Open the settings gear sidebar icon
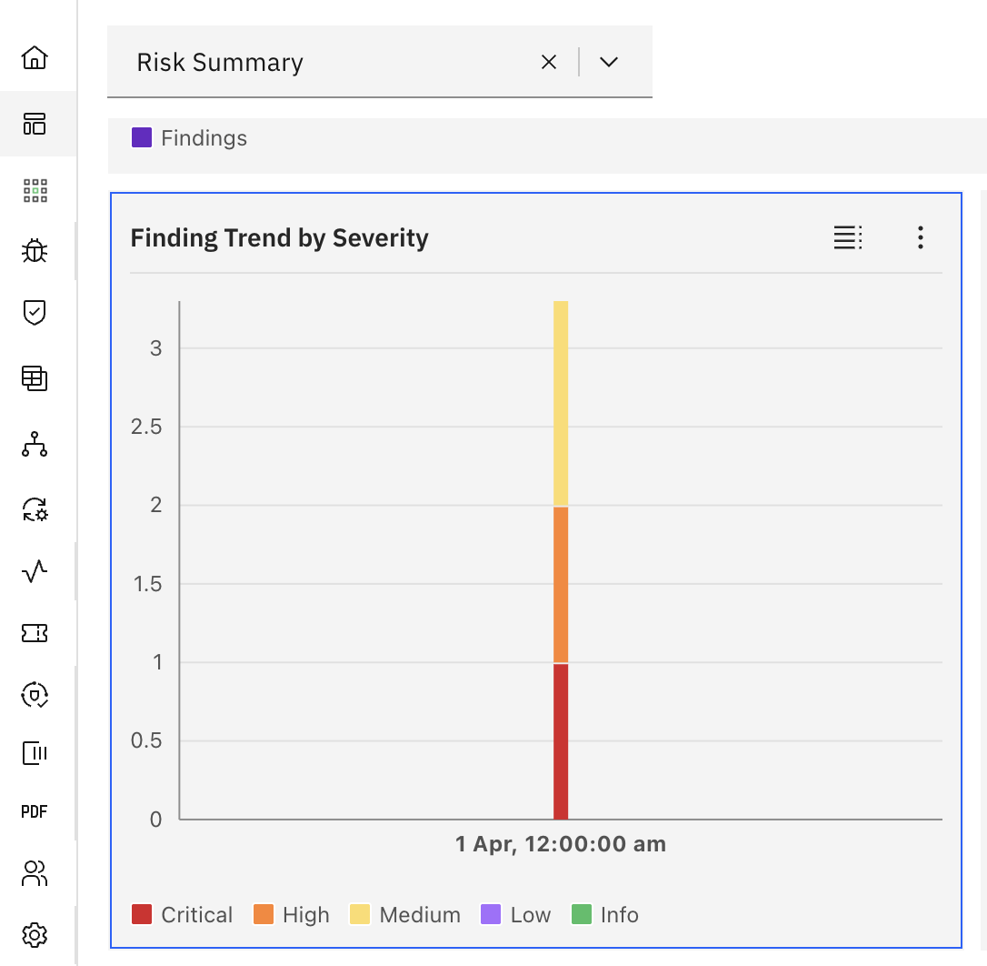This screenshot has width=987, height=966. click(35, 934)
